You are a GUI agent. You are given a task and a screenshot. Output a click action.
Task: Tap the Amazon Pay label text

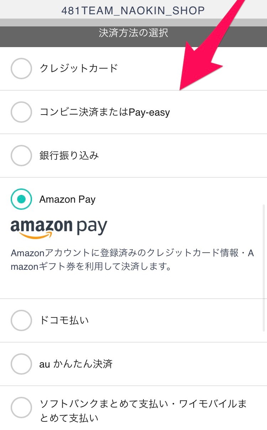pos(67,199)
